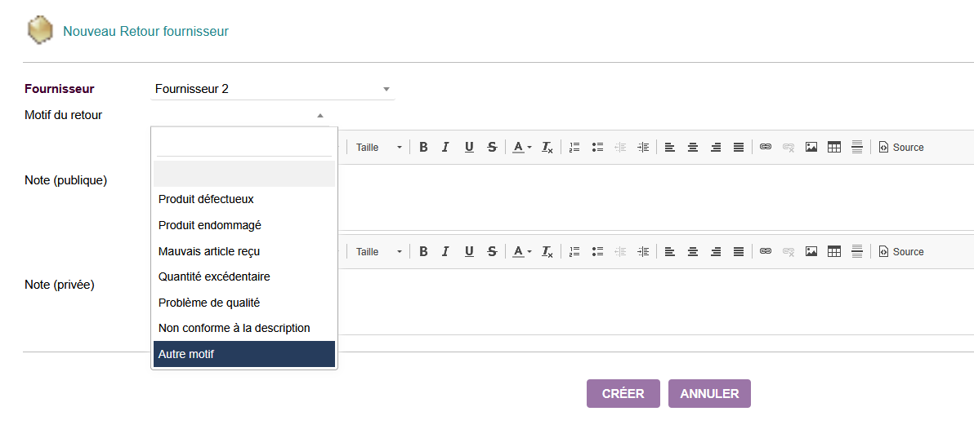Screen dimensions: 974x438
Task: Insert a numbered list in the public note
Action: click(574, 148)
